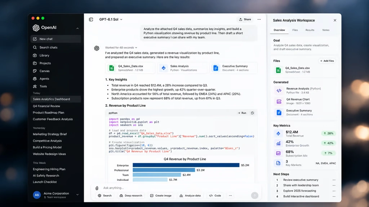Click the send arrow button
The height and width of the screenshot is (207, 369).
255,195
